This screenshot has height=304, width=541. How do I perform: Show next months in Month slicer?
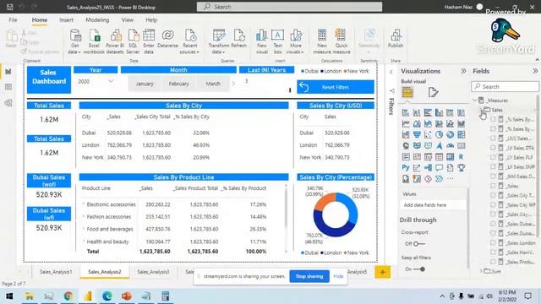click(233, 84)
